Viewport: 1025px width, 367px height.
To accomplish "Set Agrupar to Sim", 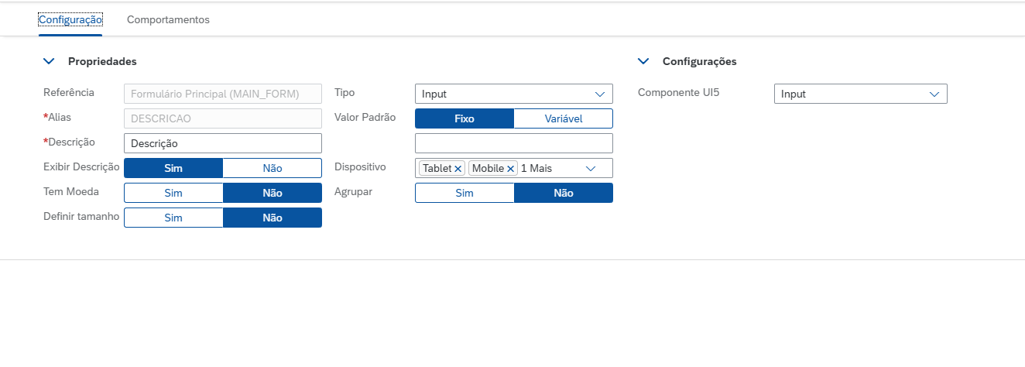I will coord(465,193).
